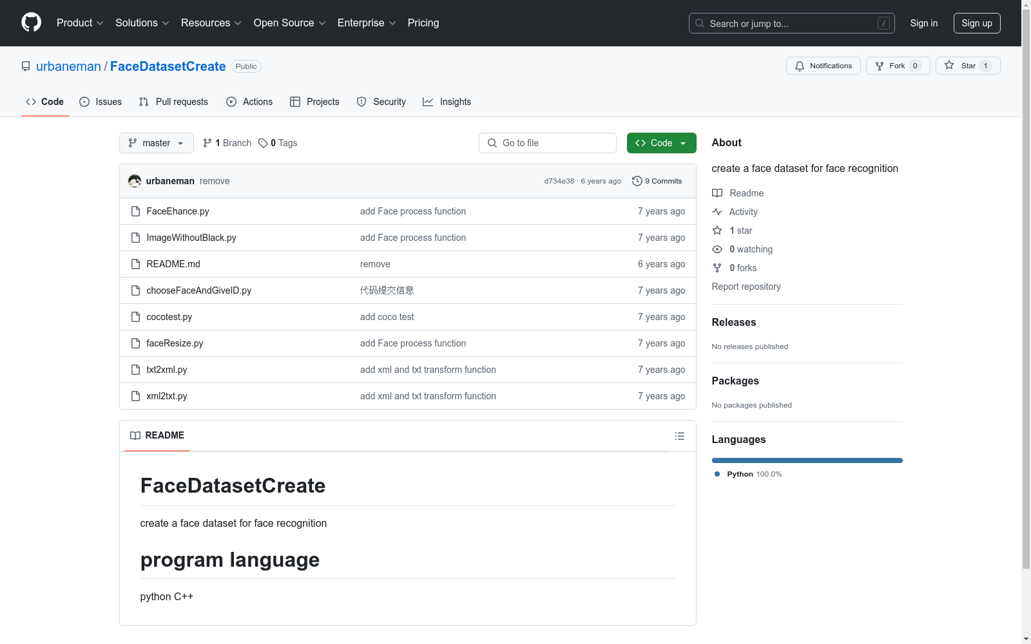Click the Python language percentage bar
This screenshot has width=1031, height=644.
tap(807, 460)
